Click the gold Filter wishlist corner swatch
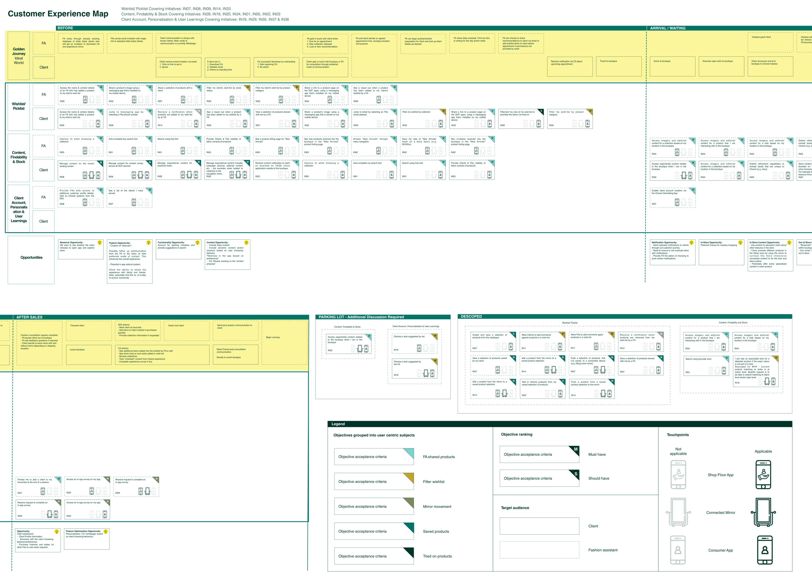The height and width of the screenshot is (578, 812). click(409, 478)
